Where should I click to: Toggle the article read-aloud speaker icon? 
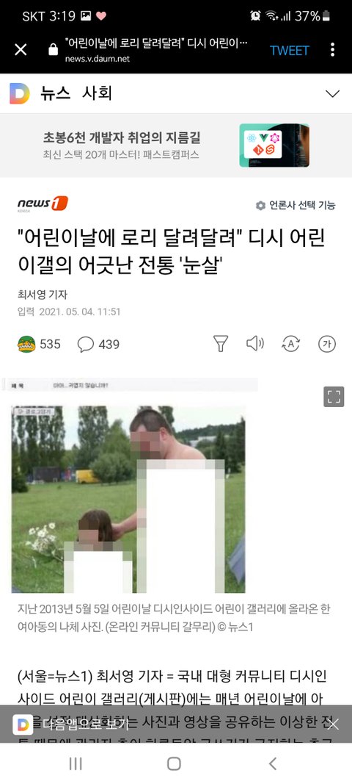point(255,343)
